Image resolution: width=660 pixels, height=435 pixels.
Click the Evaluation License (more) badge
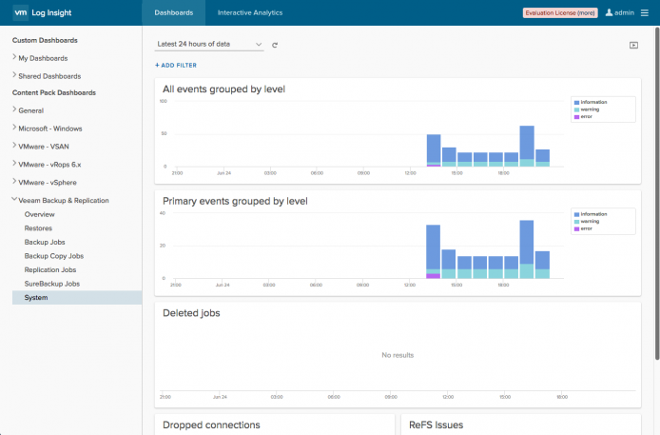tap(560, 13)
